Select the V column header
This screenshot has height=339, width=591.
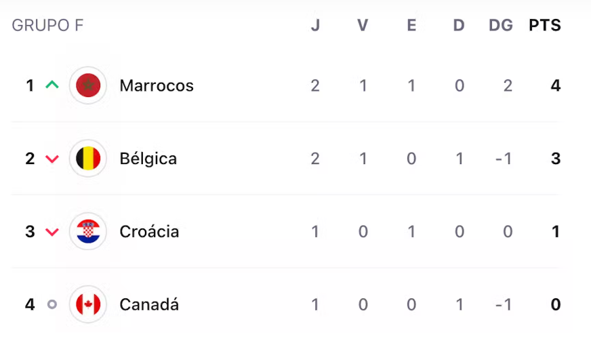click(363, 25)
